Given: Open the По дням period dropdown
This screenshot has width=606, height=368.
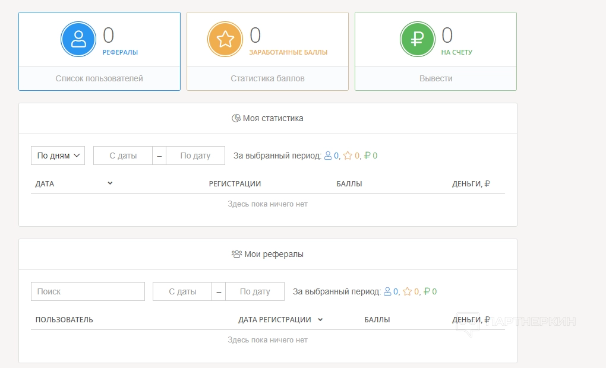Looking at the screenshot, I should pyautogui.click(x=58, y=156).
